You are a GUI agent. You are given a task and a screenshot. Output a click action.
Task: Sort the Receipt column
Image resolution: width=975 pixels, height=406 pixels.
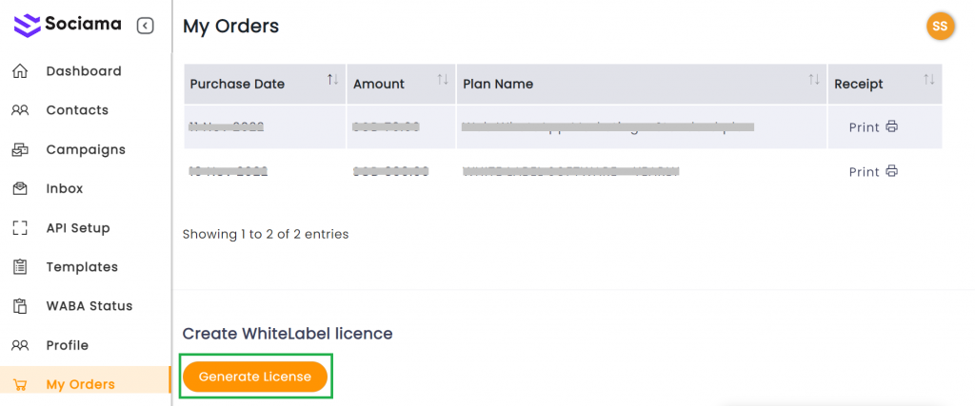click(929, 81)
